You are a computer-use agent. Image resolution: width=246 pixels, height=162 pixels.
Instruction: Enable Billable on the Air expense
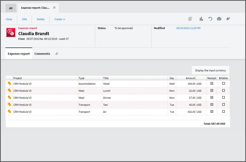point(223,111)
